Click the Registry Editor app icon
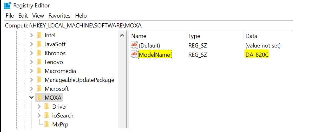The width and height of the screenshot is (325, 132). 8,5
